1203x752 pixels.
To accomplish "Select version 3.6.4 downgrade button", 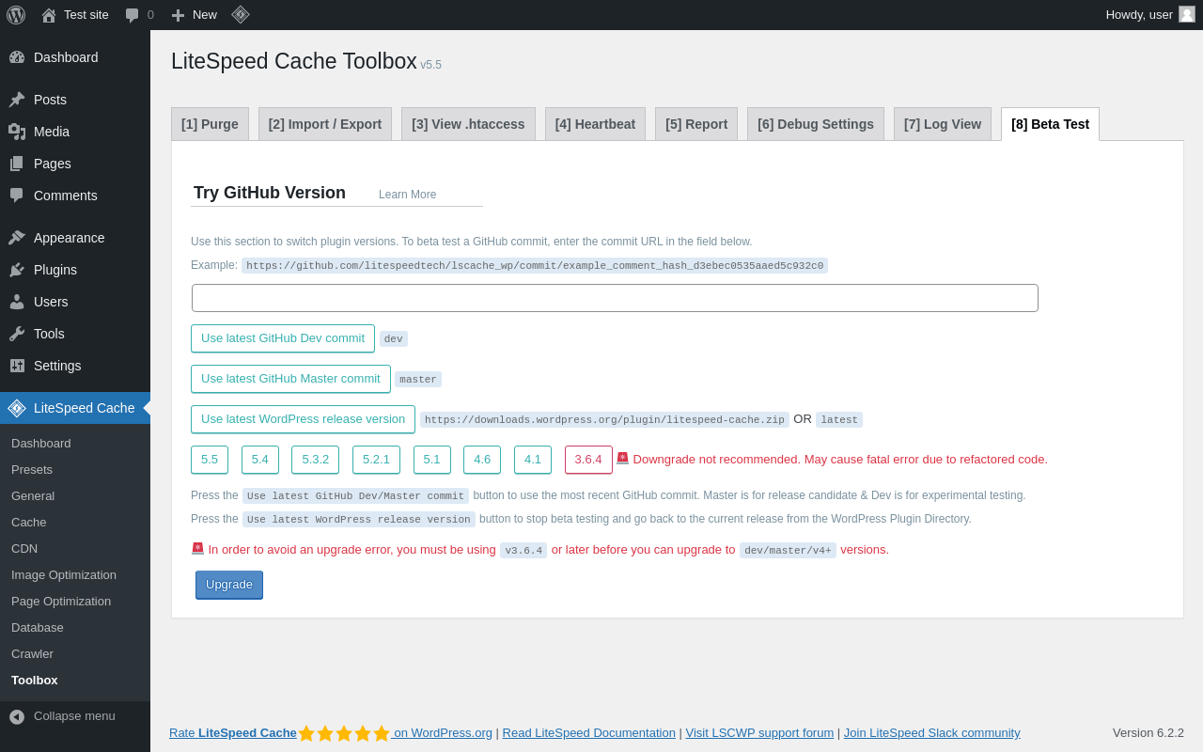I will pos(588,460).
